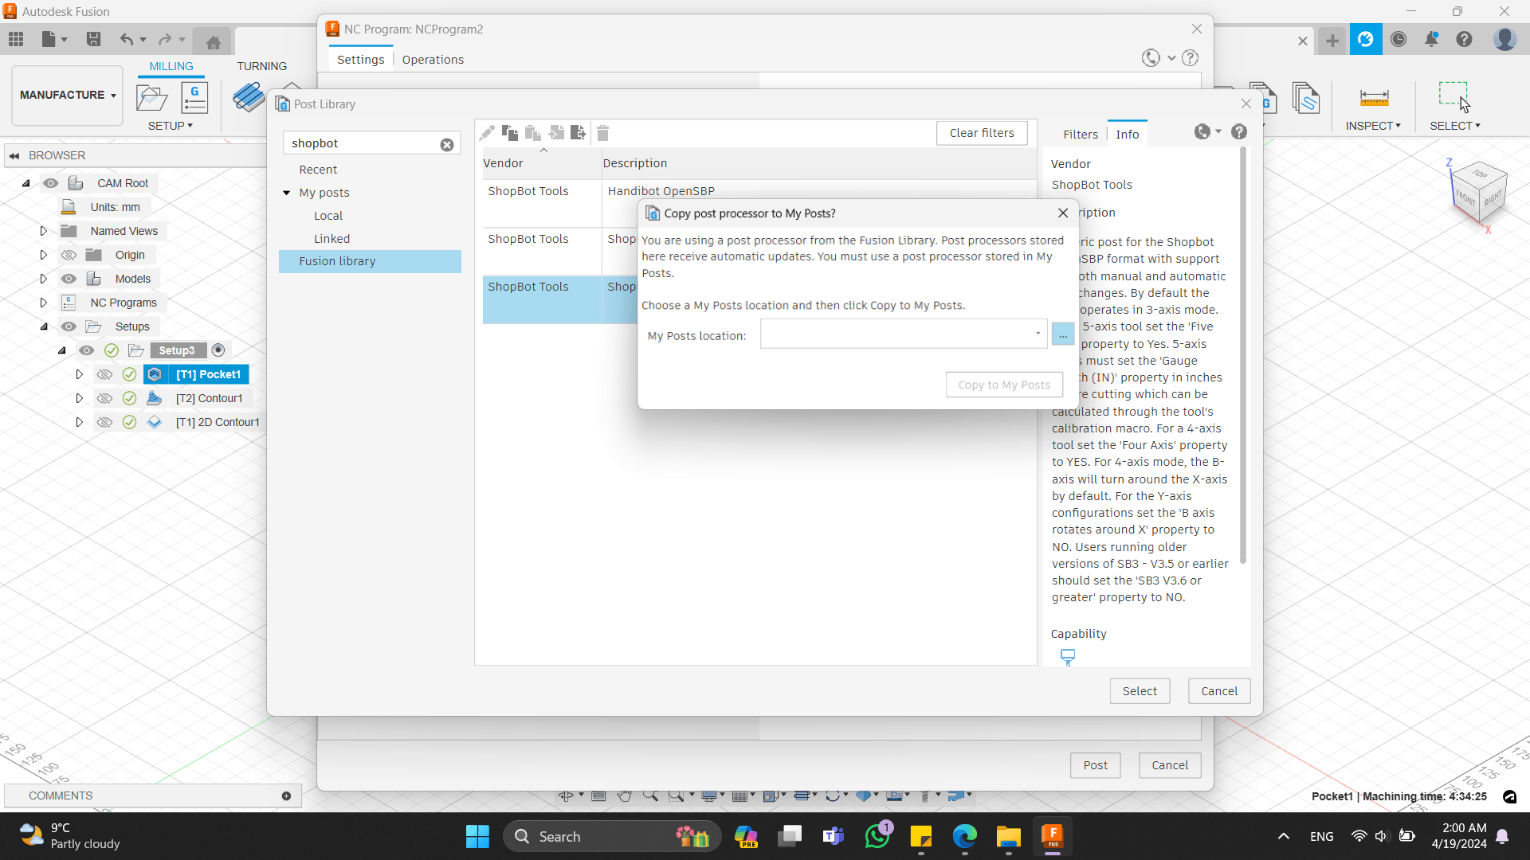Image resolution: width=1530 pixels, height=860 pixels.
Task: Click the active setup radio button beside Setup3
Action: click(x=218, y=350)
